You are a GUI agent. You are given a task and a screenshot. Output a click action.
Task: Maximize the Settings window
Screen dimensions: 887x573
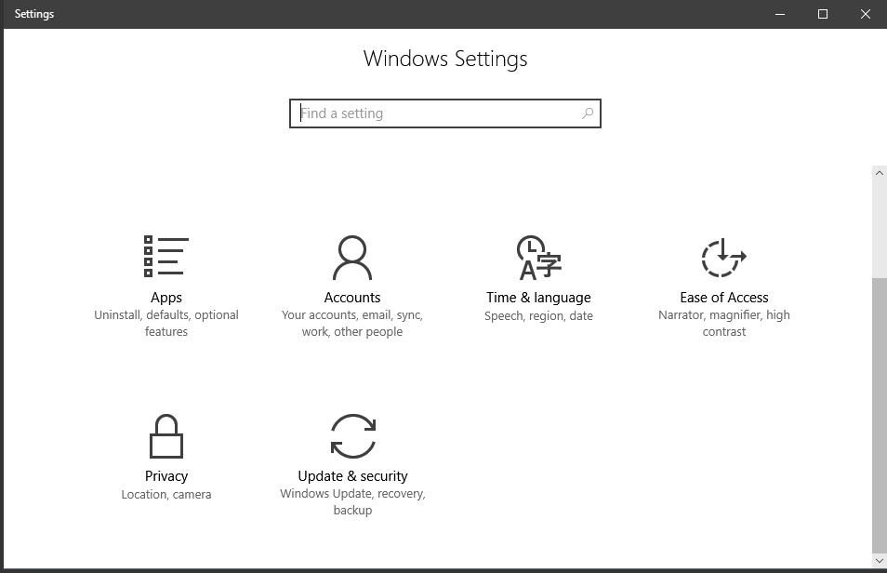[x=823, y=14]
